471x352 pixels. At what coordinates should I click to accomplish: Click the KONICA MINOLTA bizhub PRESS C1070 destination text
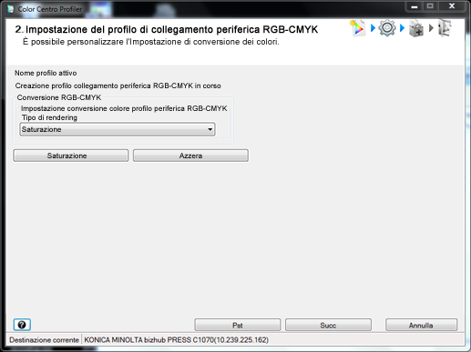pyautogui.click(x=177, y=340)
